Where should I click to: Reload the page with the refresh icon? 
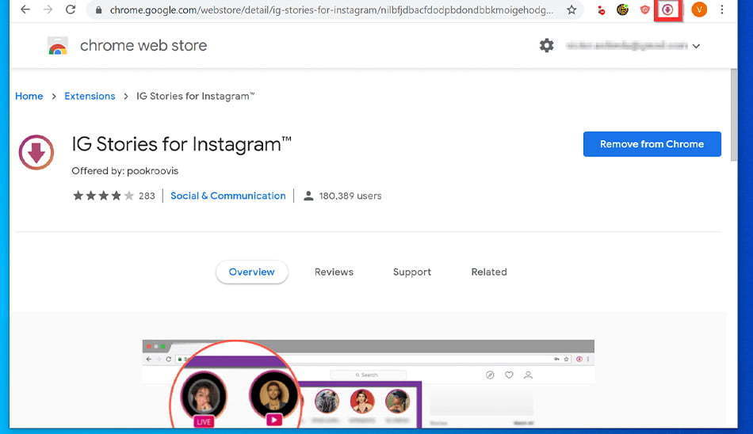71,10
